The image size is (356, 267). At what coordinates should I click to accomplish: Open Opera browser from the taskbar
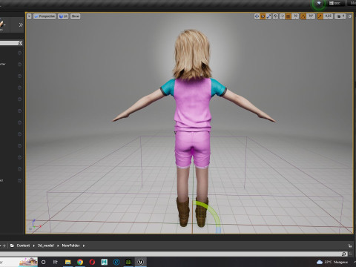(x=92, y=262)
